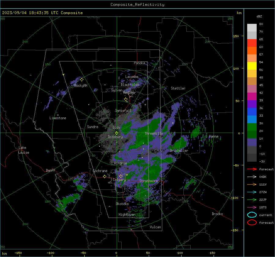
Task: Click the yellow swatch at 54 dBZ
Action: point(252,66)
